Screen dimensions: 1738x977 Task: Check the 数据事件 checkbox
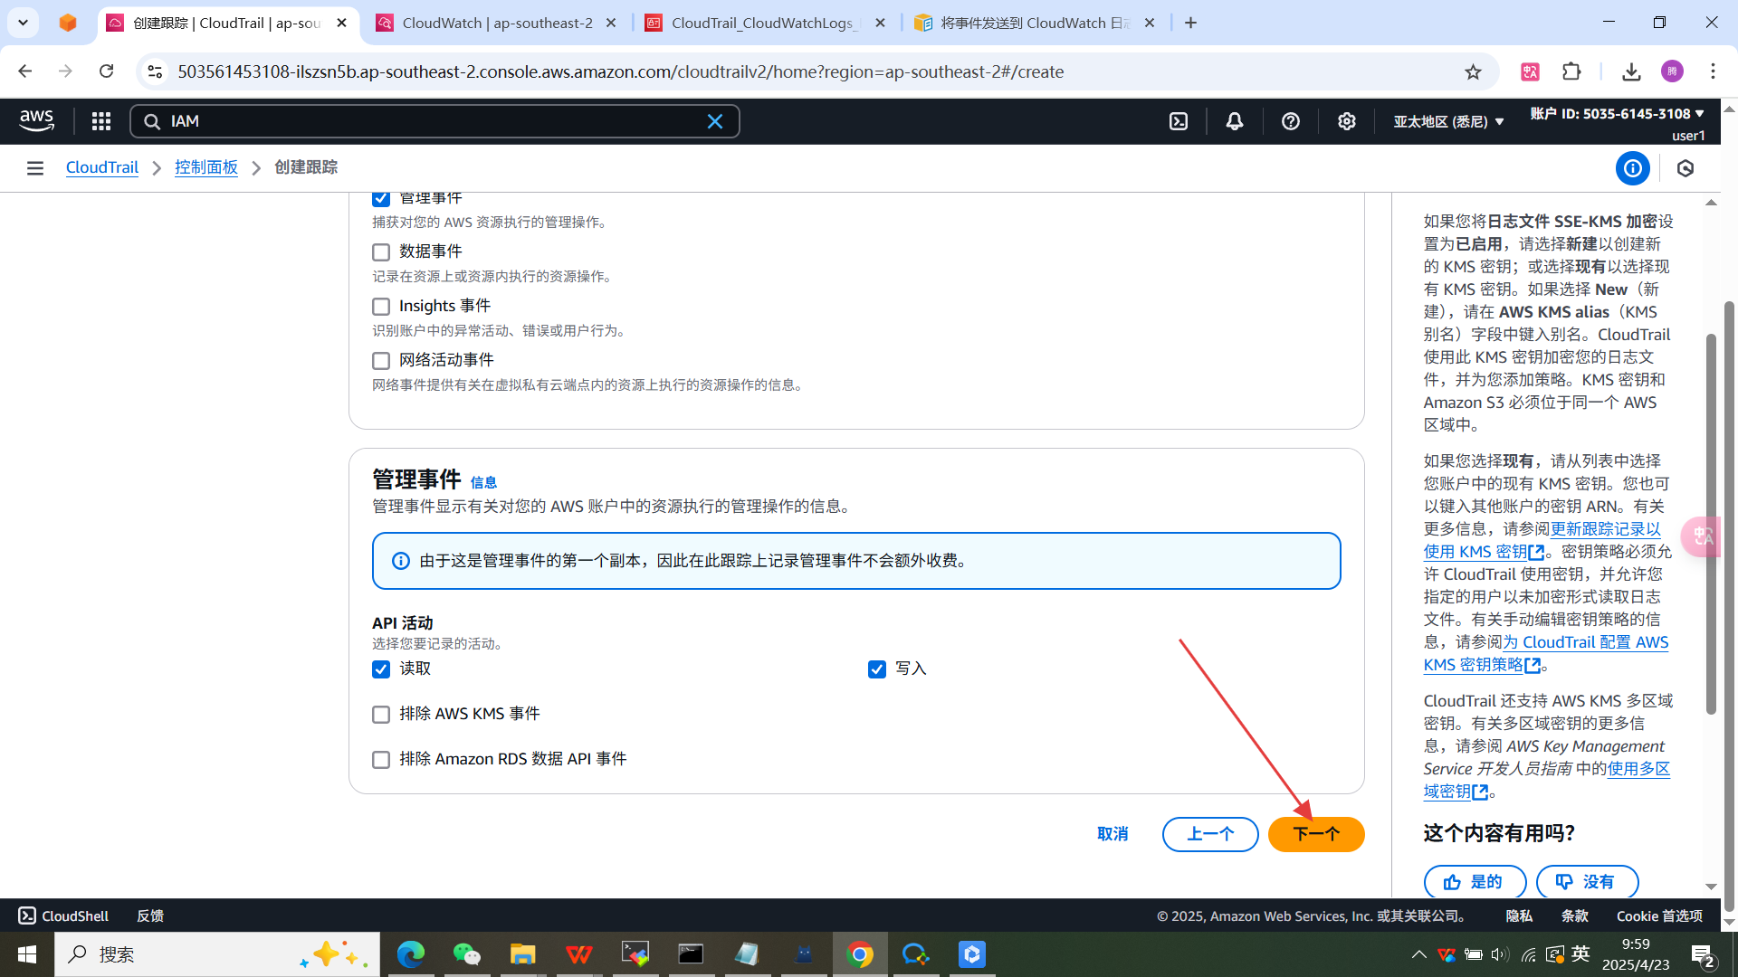click(381, 252)
